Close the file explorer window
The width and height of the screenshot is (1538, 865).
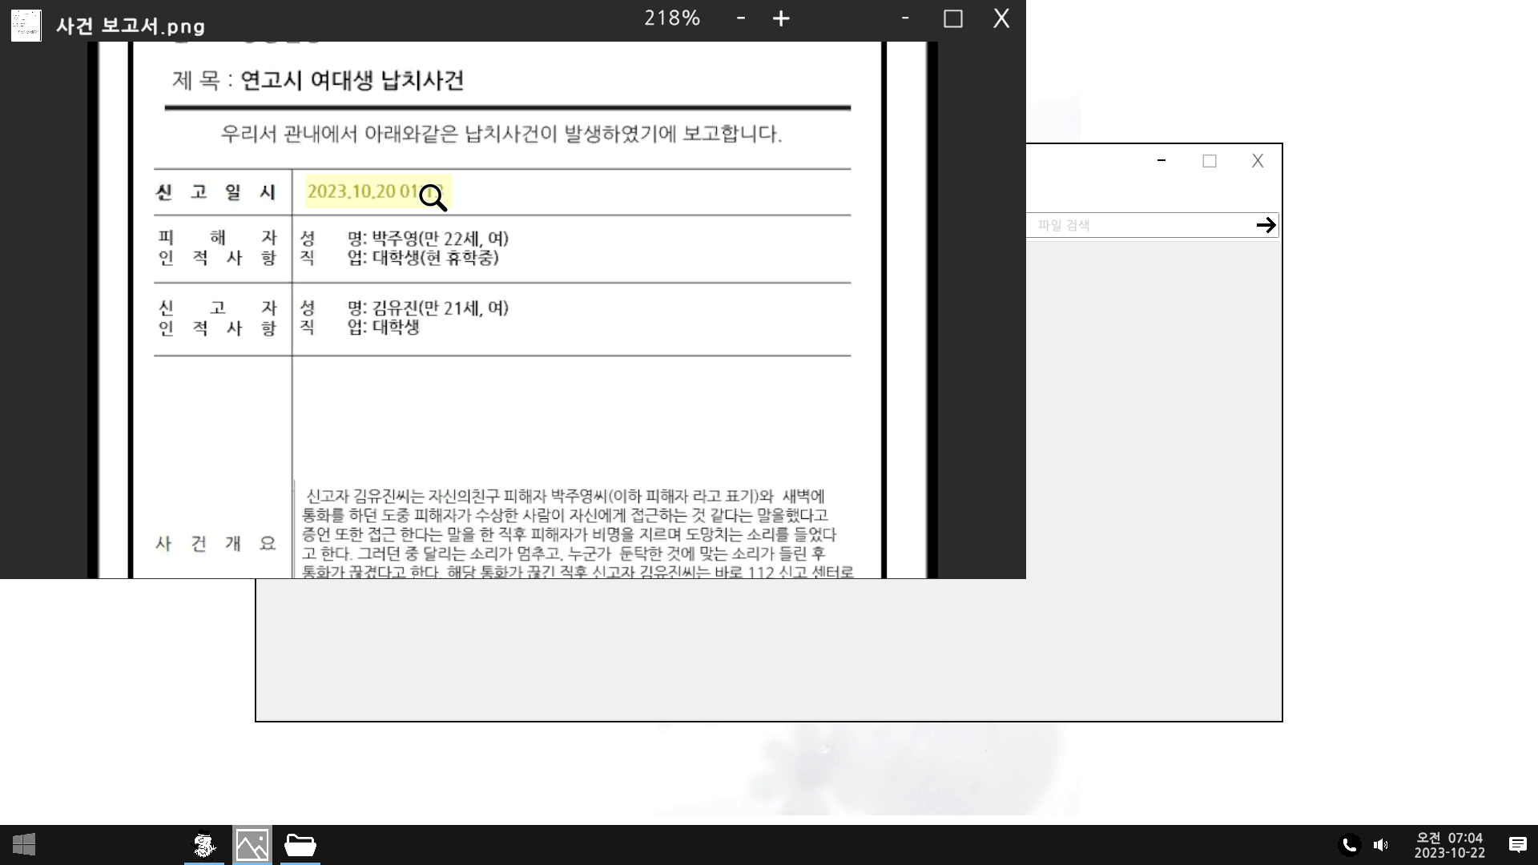(x=1258, y=161)
